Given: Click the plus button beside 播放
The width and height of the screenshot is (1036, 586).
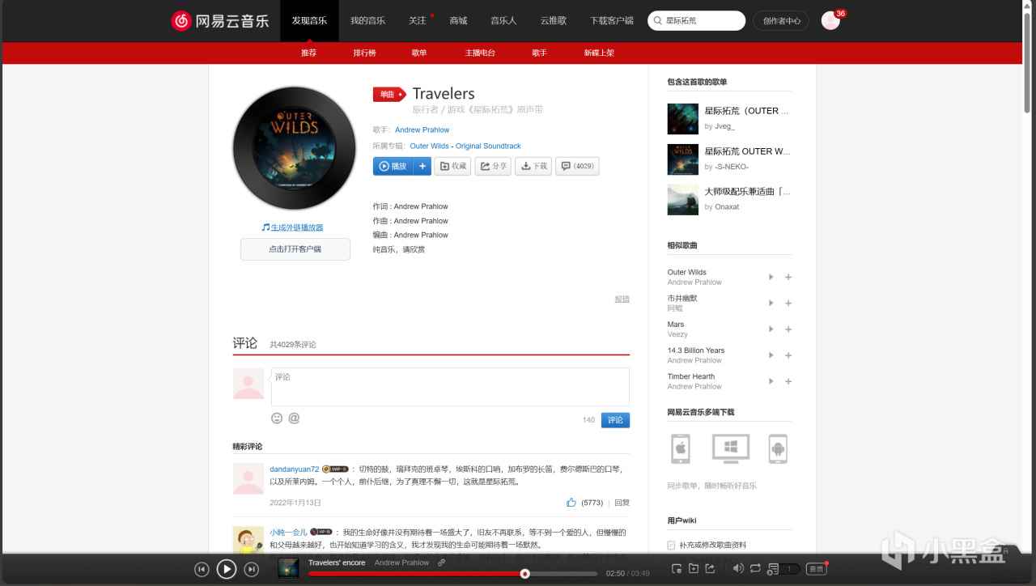Looking at the screenshot, I should coord(422,166).
